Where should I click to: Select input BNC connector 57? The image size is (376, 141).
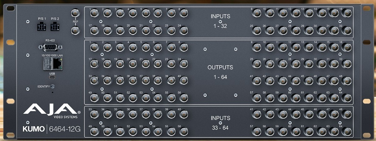click(x=257, y=131)
